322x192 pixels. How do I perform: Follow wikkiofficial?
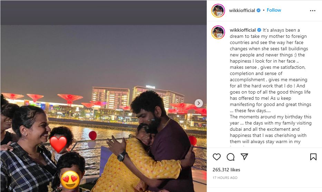click(x=274, y=10)
